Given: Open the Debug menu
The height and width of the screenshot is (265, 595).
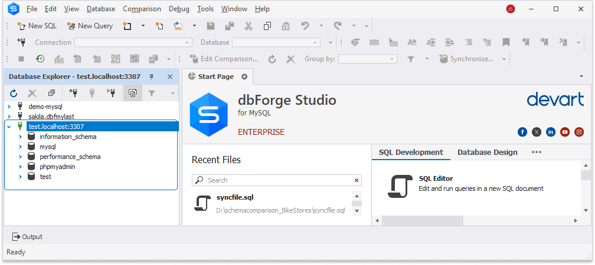Looking at the screenshot, I should (179, 9).
